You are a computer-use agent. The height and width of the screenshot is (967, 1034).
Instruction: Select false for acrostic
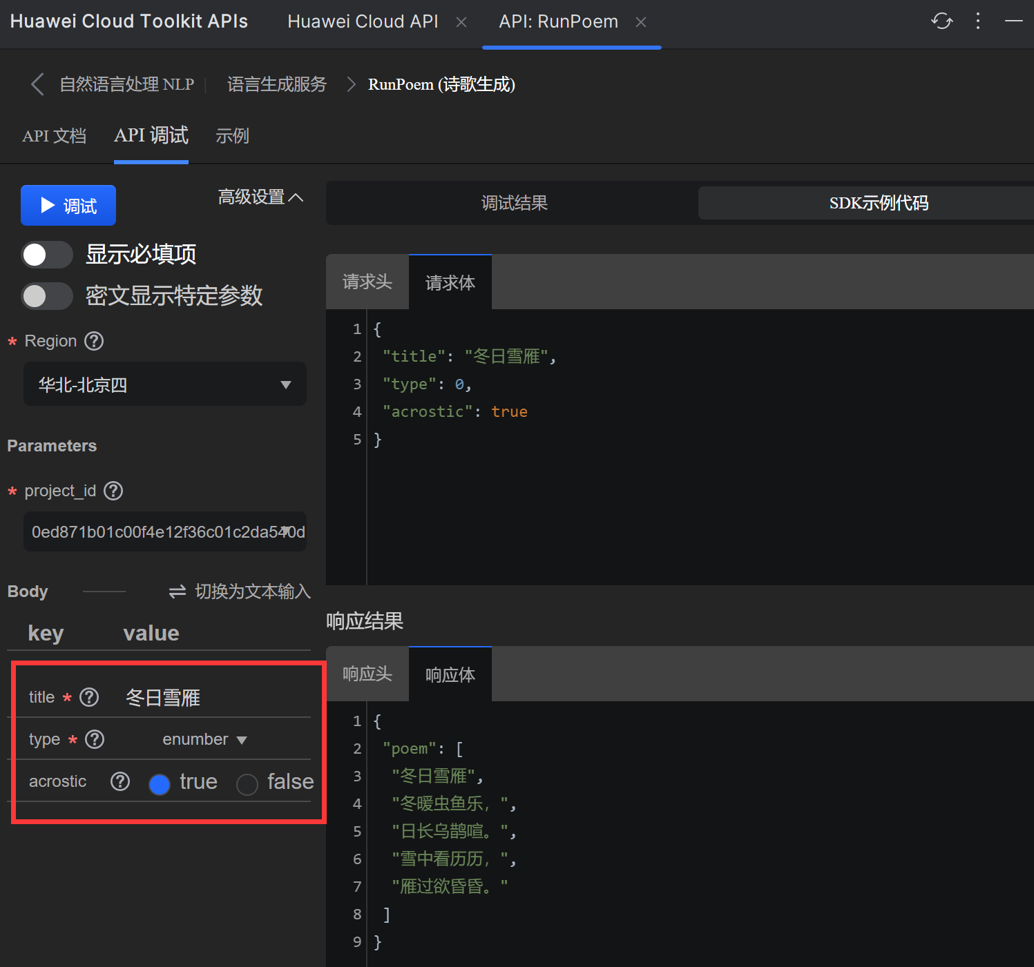[247, 784]
